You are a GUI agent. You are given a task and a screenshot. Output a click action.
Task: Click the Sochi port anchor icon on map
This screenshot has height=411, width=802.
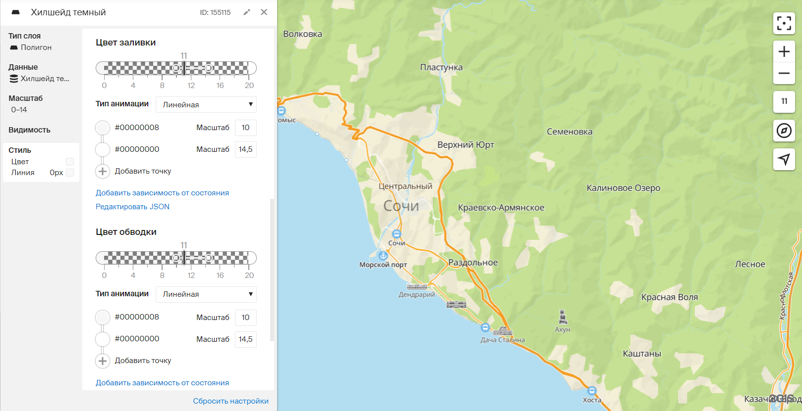tap(383, 256)
